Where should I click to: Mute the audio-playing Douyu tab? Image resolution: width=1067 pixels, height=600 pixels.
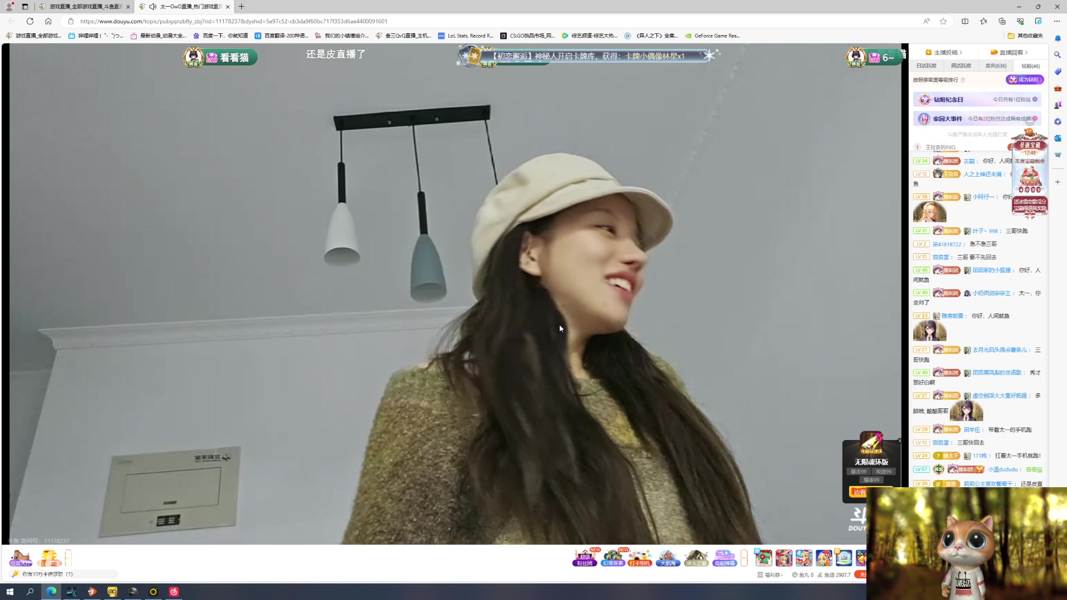pos(153,7)
